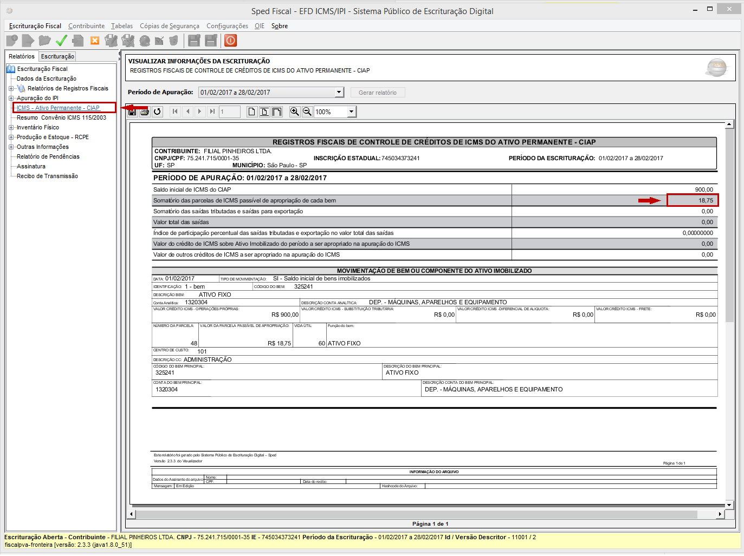
Task: Click the report vertical scrollbar down arrow
Action: [729, 505]
